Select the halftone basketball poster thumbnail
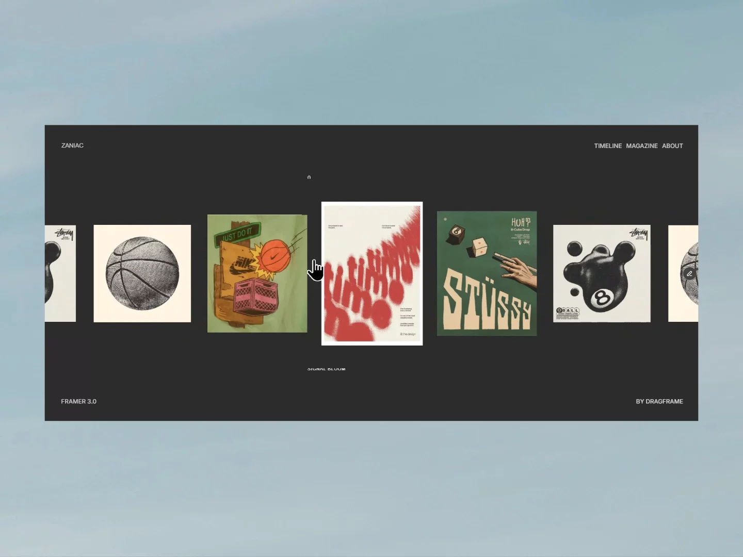The image size is (743, 557). coord(142,273)
